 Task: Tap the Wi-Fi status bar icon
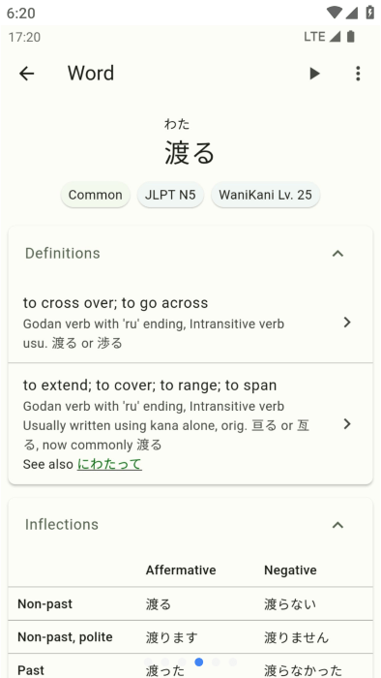point(334,13)
